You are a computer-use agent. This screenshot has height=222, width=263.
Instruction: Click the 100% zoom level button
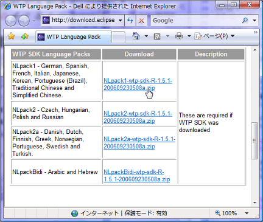click(x=226, y=213)
